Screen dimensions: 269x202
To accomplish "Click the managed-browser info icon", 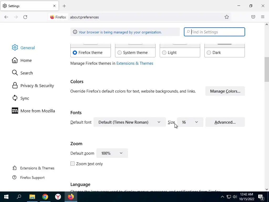I will tap(75, 32).
